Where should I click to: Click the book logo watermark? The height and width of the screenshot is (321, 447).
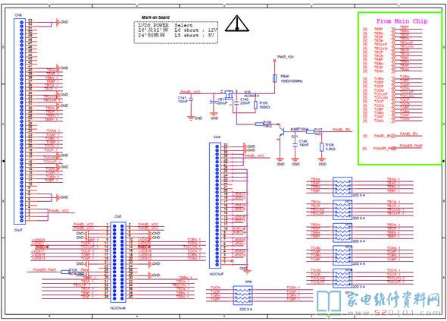click(329, 302)
